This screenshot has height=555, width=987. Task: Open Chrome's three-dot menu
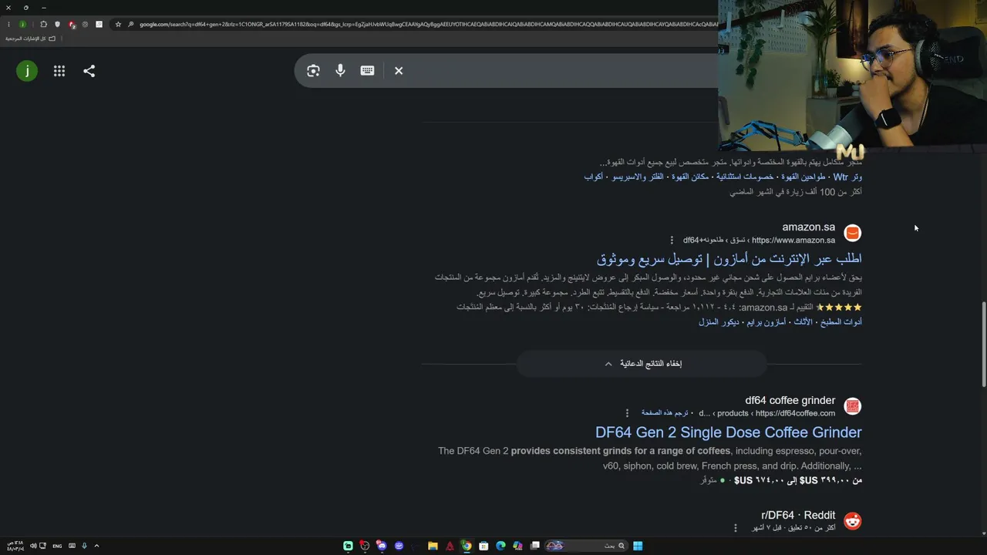pos(8,25)
